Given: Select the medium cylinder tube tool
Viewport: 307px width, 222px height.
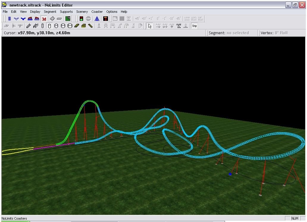Looking at the screenshot, I should point(56,26).
